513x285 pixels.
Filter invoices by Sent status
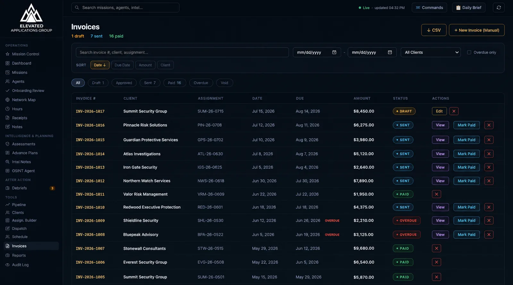(x=150, y=83)
